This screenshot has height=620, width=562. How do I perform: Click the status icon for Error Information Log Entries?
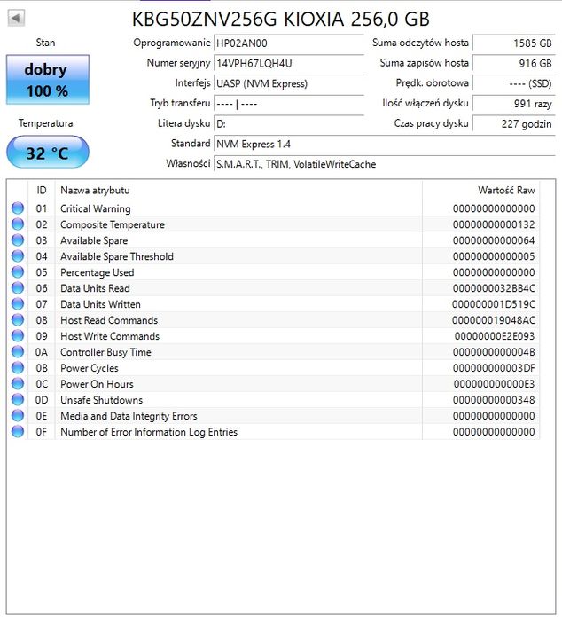(18, 431)
